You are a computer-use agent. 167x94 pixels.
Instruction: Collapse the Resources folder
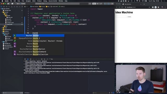pos(2,33)
